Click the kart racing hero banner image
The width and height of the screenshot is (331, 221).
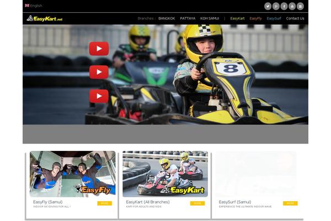pos(165,75)
